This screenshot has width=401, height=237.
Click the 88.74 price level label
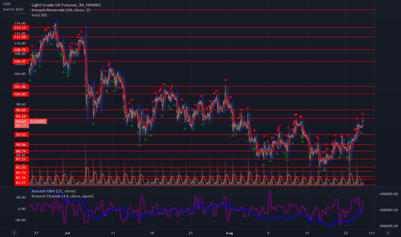(21, 151)
